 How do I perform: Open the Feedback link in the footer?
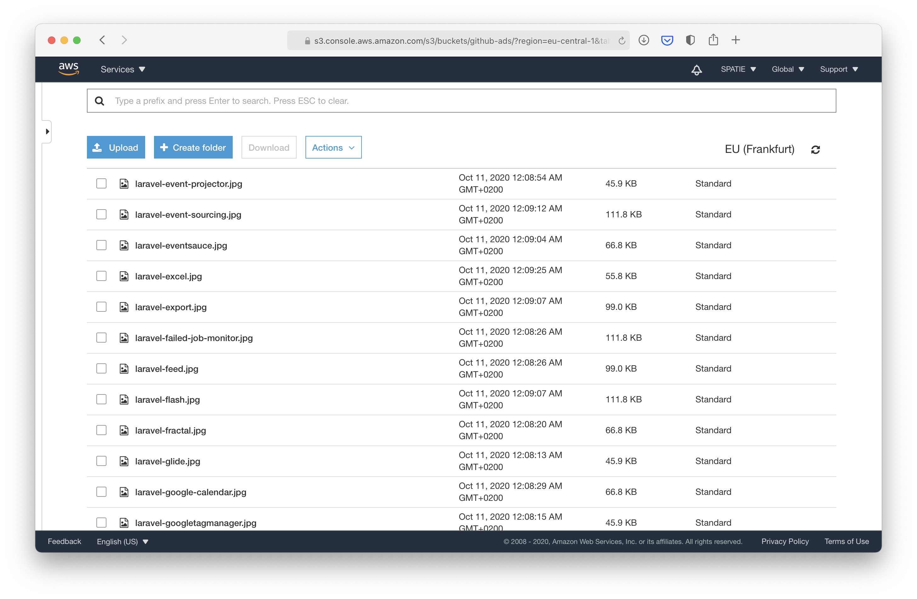pos(64,541)
